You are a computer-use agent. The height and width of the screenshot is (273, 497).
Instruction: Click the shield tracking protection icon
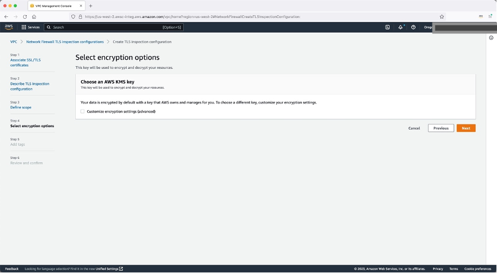(x=73, y=16)
